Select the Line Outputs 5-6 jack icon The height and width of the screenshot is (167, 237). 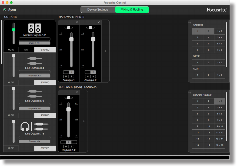click(x=35, y=94)
